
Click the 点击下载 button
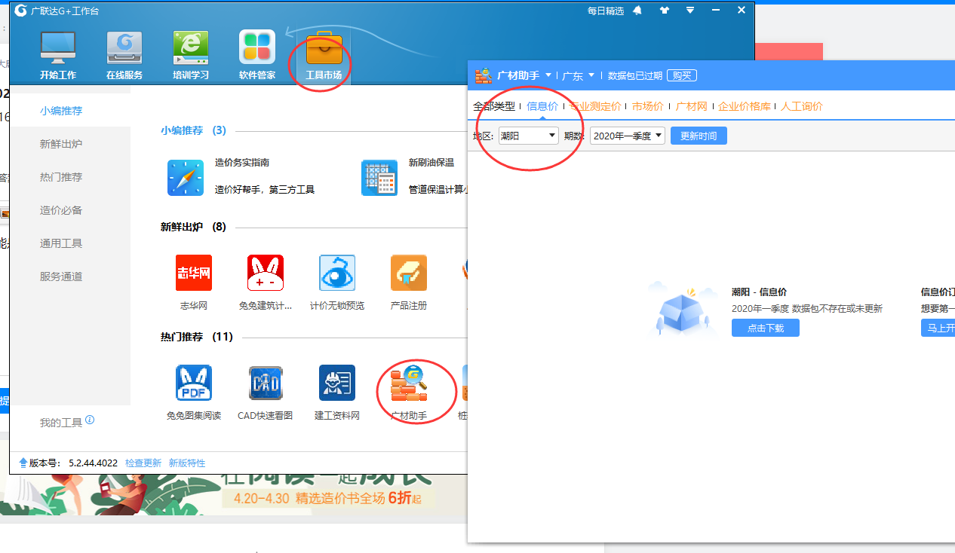[x=766, y=328]
